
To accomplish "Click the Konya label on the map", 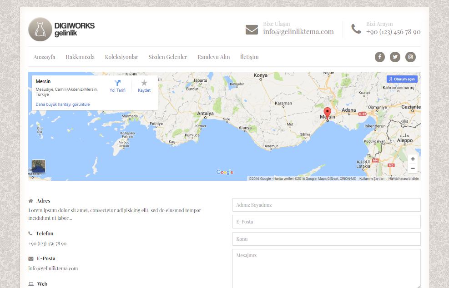I will 261,75.
